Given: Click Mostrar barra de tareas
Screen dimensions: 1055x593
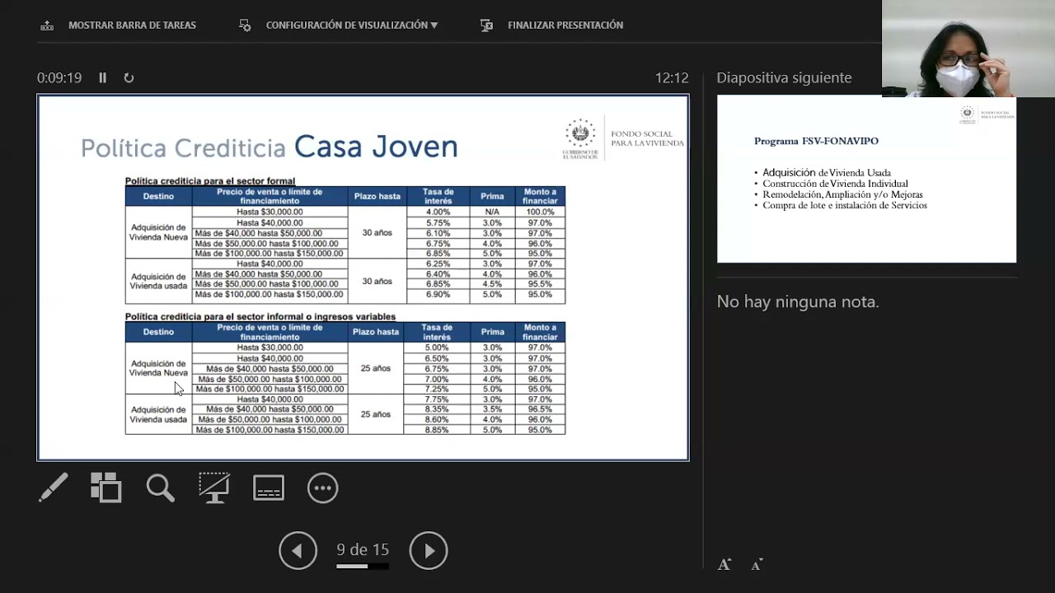Looking at the screenshot, I should tap(132, 26).
